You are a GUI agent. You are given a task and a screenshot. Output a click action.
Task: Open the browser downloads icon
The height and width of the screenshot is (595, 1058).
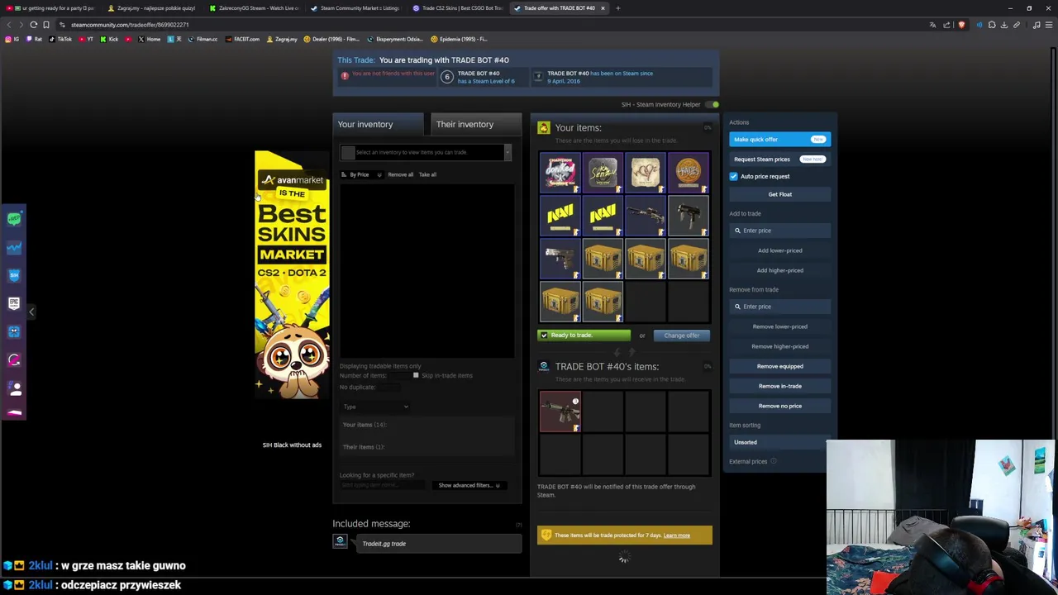click(x=1004, y=25)
